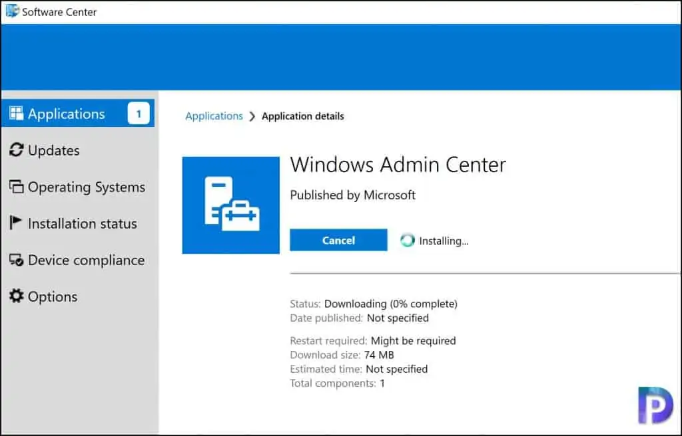Click the Total components value 1

coord(382,383)
